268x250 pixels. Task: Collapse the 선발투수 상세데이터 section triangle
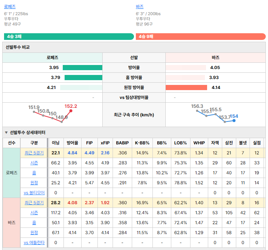tap(6, 133)
